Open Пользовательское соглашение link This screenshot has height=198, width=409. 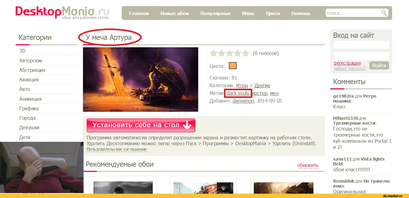117,149
